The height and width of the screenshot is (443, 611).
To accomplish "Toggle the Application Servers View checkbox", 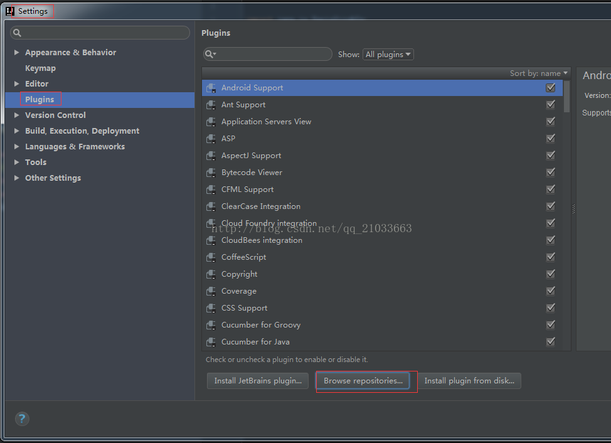I will 551,122.
